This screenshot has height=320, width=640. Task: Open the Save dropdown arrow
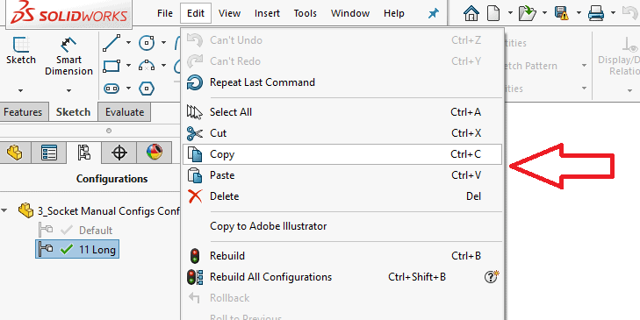click(579, 13)
